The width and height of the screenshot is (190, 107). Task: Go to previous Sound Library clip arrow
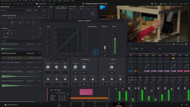tap(43, 15)
